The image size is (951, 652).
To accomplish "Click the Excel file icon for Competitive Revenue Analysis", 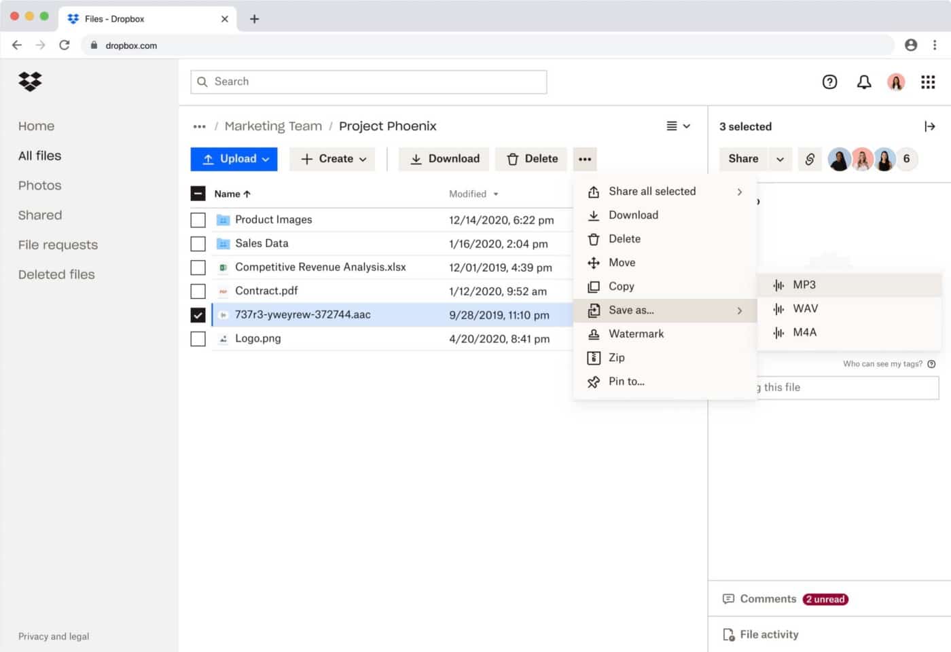I will [x=223, y=268].
